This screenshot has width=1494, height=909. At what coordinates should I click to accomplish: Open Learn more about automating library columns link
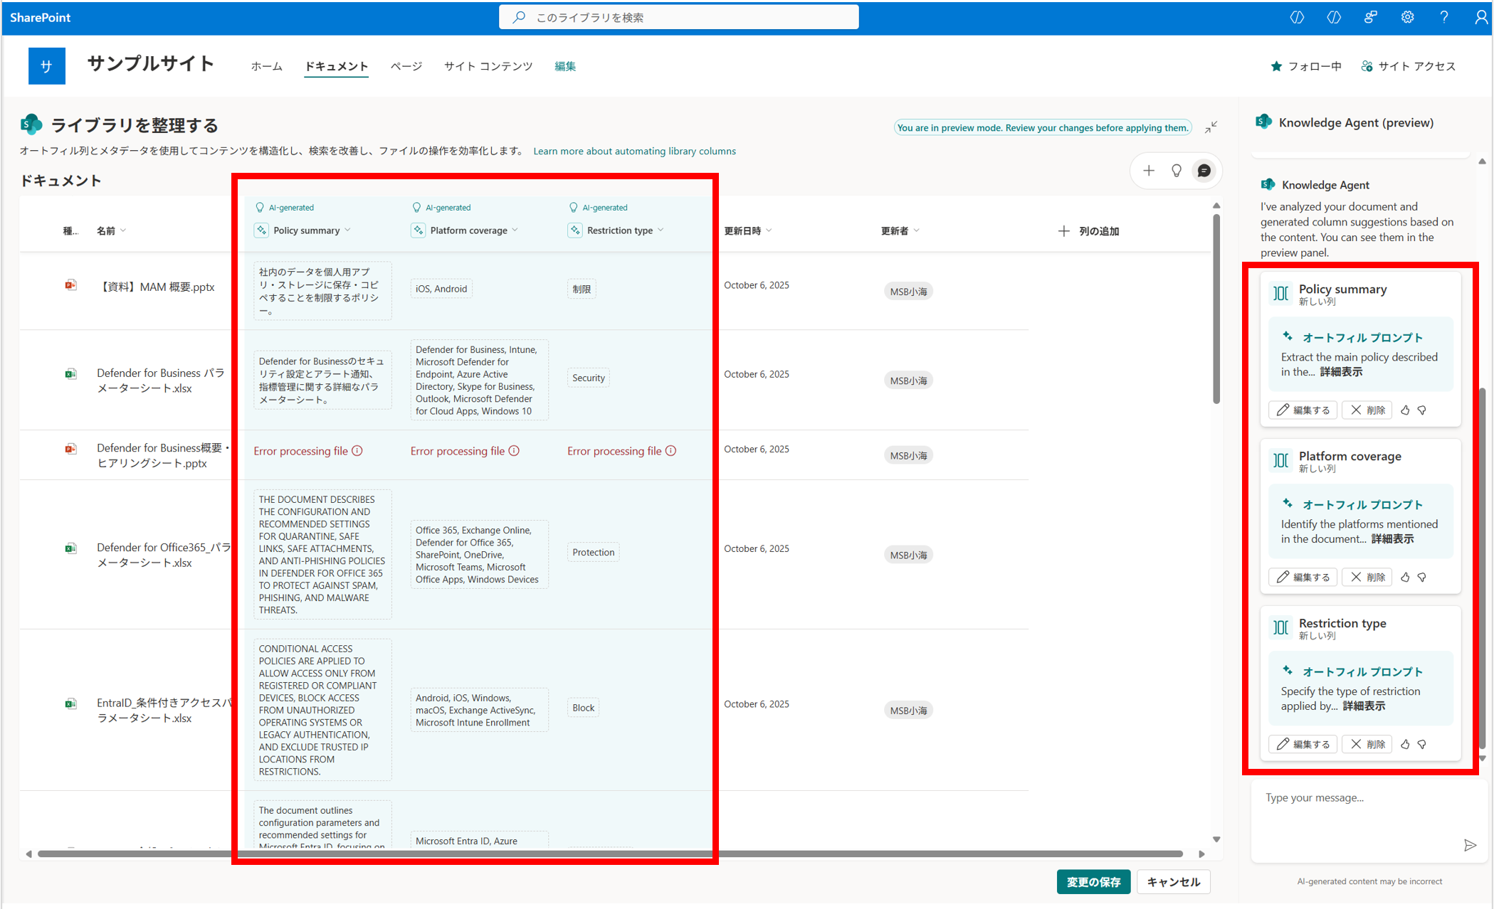point(634,151)
